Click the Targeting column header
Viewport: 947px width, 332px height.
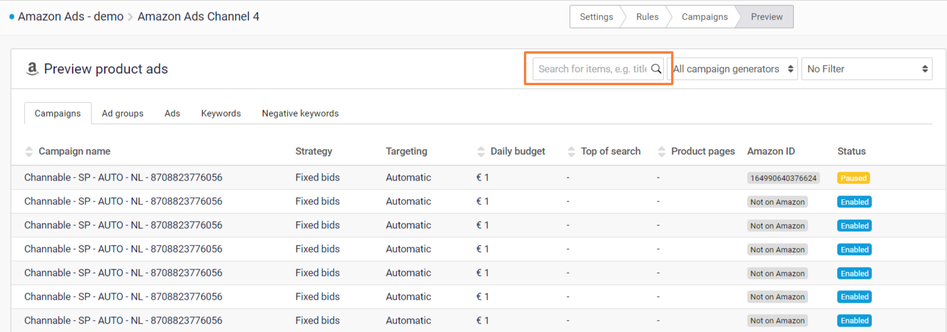(406, 151)
